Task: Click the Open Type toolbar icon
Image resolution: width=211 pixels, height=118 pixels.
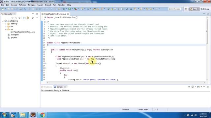Action: coord(94,9)
